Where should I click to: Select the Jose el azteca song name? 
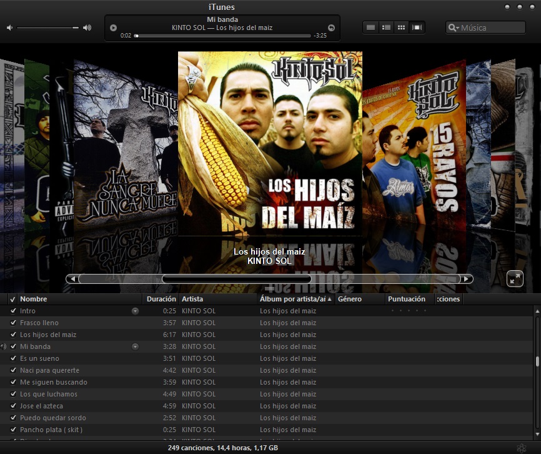pos(41,406)
